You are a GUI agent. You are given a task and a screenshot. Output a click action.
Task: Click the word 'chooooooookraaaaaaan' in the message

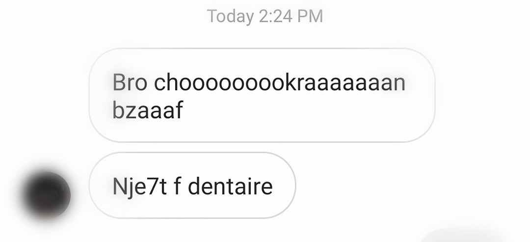pos(280,82)
